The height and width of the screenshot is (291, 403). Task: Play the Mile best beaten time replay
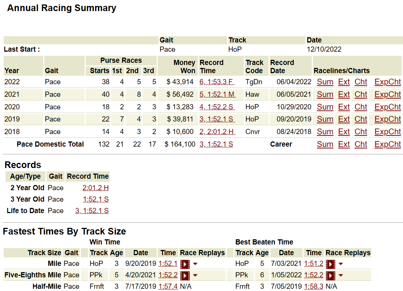click(331, 264)
